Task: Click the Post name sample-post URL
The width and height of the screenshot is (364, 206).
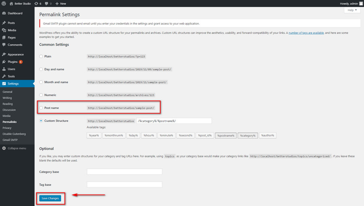Action: 121,108
